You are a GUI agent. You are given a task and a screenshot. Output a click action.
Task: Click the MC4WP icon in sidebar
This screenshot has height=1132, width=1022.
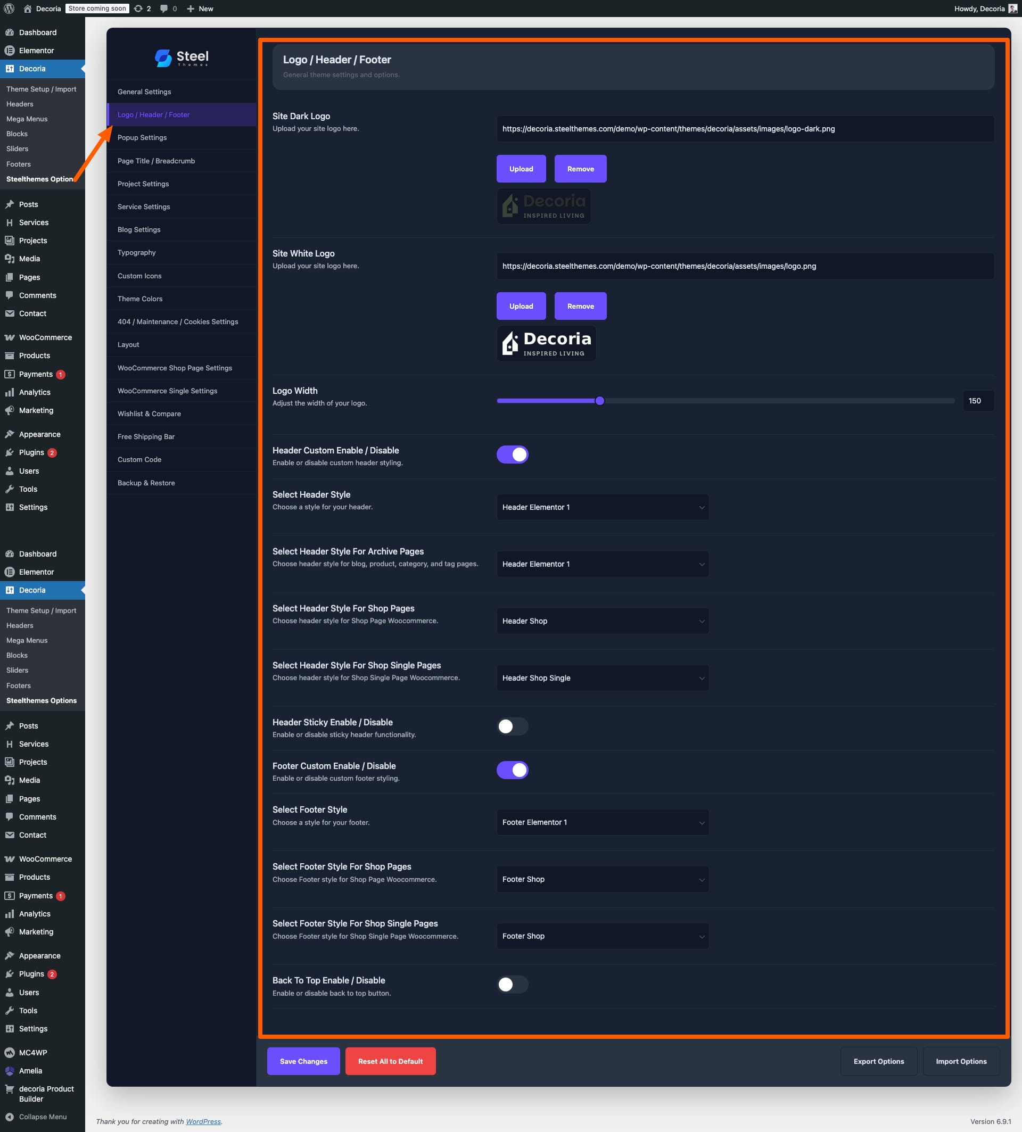tap(10, 1052)
